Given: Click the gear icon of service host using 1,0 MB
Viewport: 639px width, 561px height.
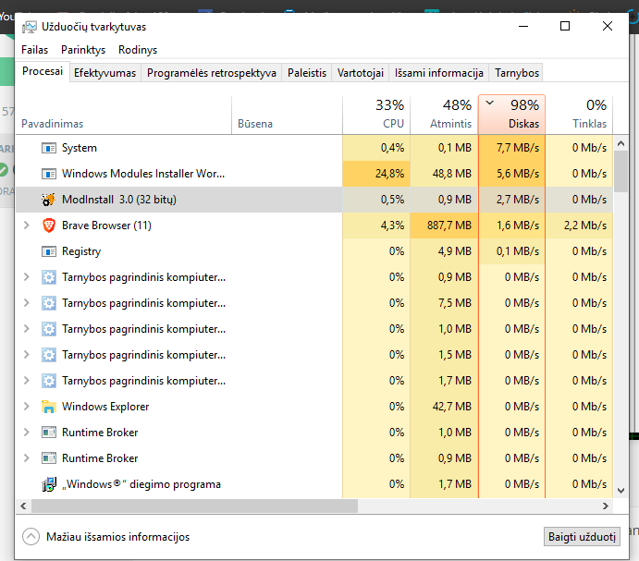Looking at the screenshot, I should [x=49, y=329].
